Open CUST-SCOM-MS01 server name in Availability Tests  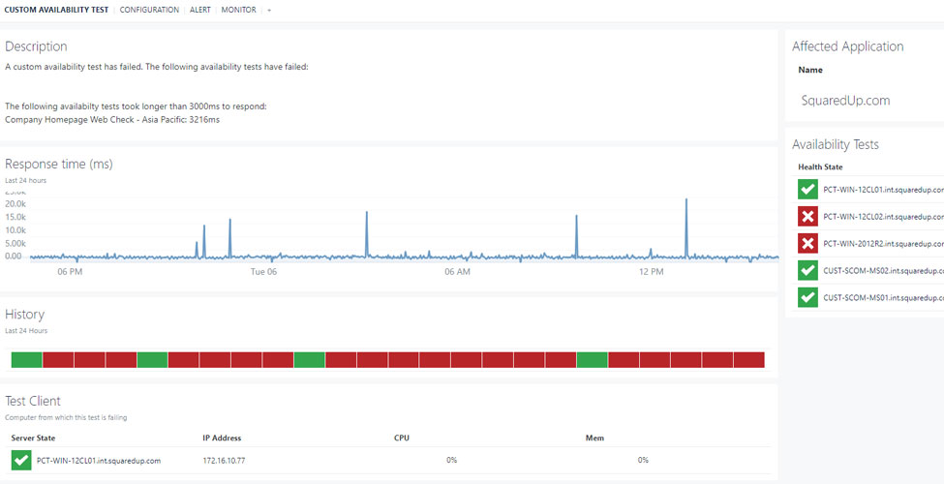[x=883, y=298]
